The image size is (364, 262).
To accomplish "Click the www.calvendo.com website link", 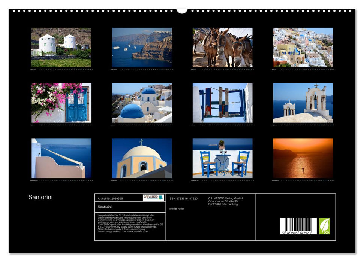I will (138, 232).
